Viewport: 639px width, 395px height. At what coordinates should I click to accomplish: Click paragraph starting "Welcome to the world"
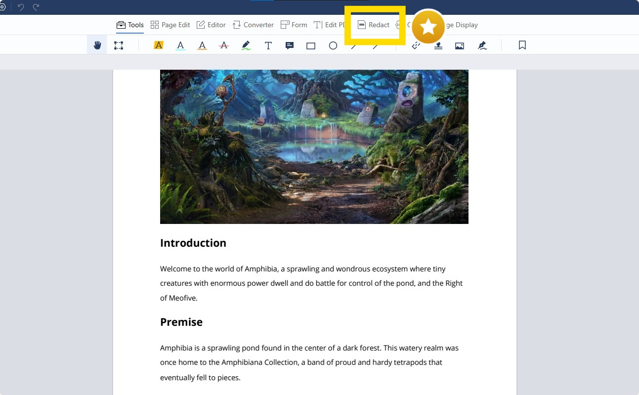311,283
